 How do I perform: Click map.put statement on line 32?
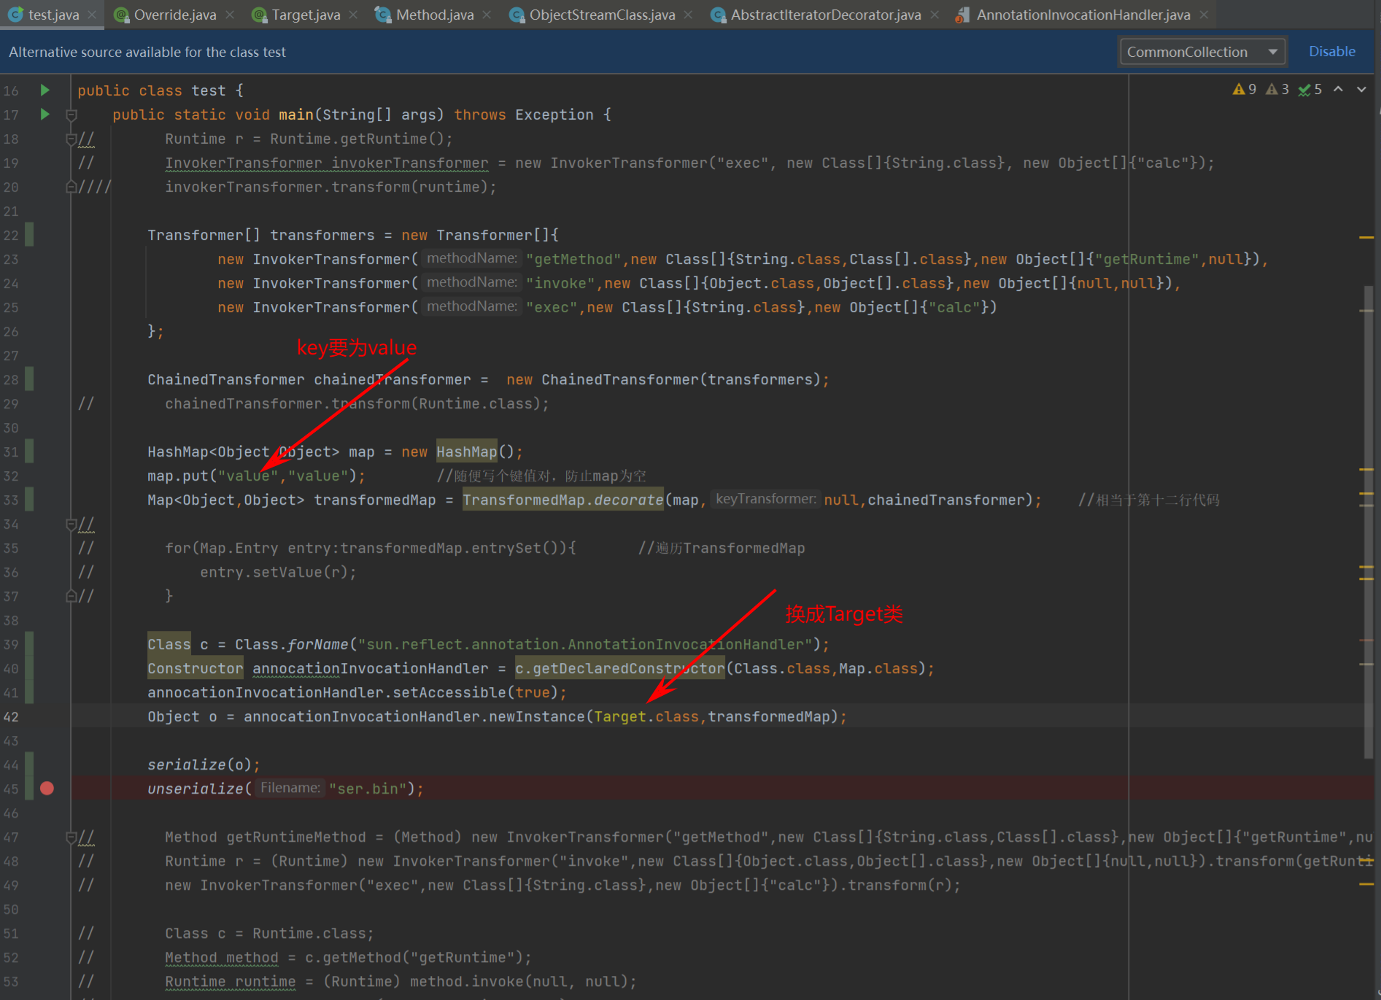tap(256, 476)
